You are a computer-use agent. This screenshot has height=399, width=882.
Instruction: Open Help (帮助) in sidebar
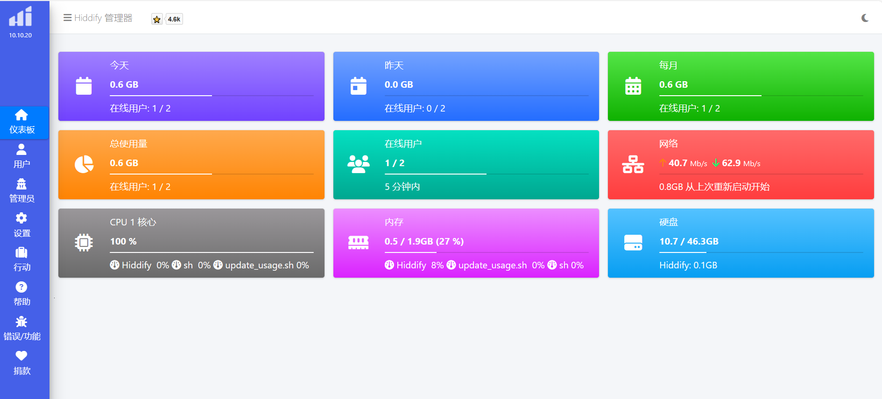[22, 294]
